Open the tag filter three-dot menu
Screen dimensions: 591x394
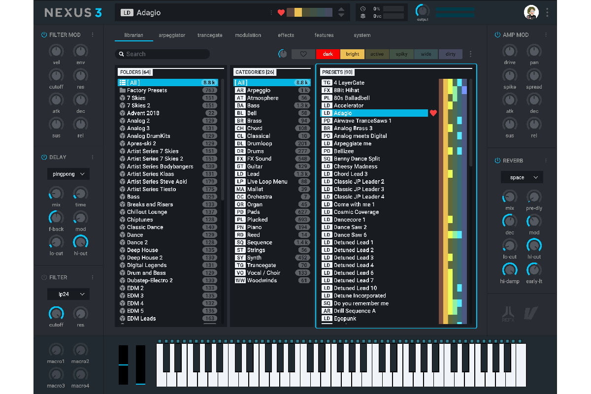470,54
